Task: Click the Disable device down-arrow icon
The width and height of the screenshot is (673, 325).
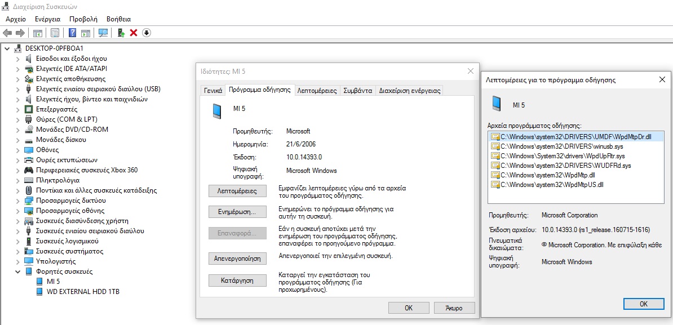Action: 147,33
